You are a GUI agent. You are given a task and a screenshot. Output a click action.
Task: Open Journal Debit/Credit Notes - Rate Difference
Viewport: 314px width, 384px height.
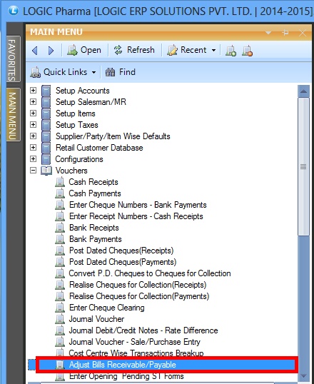pyautogui.click(x=143, y=330)
